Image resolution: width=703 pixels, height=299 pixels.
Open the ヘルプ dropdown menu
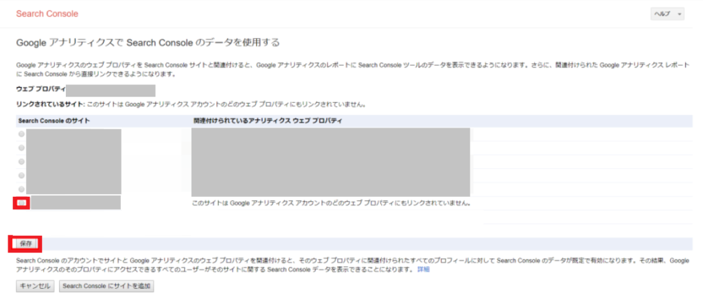click(x=667, y=14)
